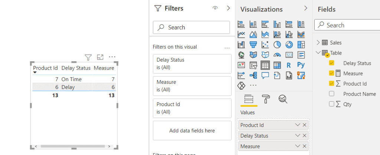Viewport: 380px width, 155px height.
Task: Select the Table visual icon
Action: coord(265,65)
